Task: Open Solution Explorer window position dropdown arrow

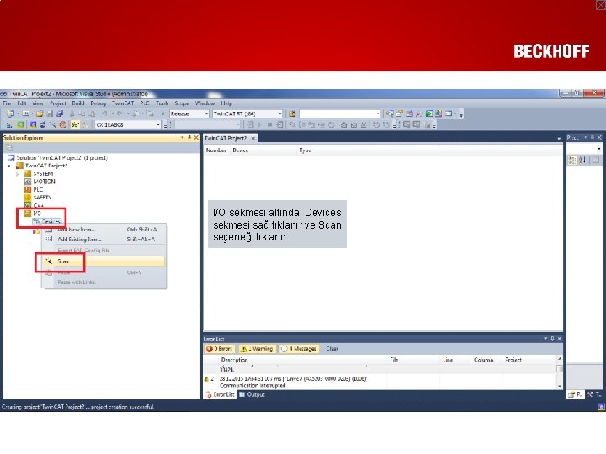Action: pos(182,137)
